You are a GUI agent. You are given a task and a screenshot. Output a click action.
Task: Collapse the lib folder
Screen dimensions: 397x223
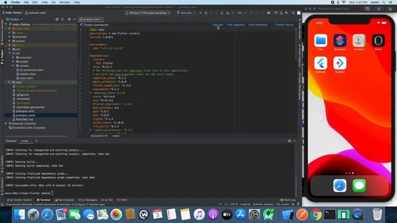[x=10, y=53]
